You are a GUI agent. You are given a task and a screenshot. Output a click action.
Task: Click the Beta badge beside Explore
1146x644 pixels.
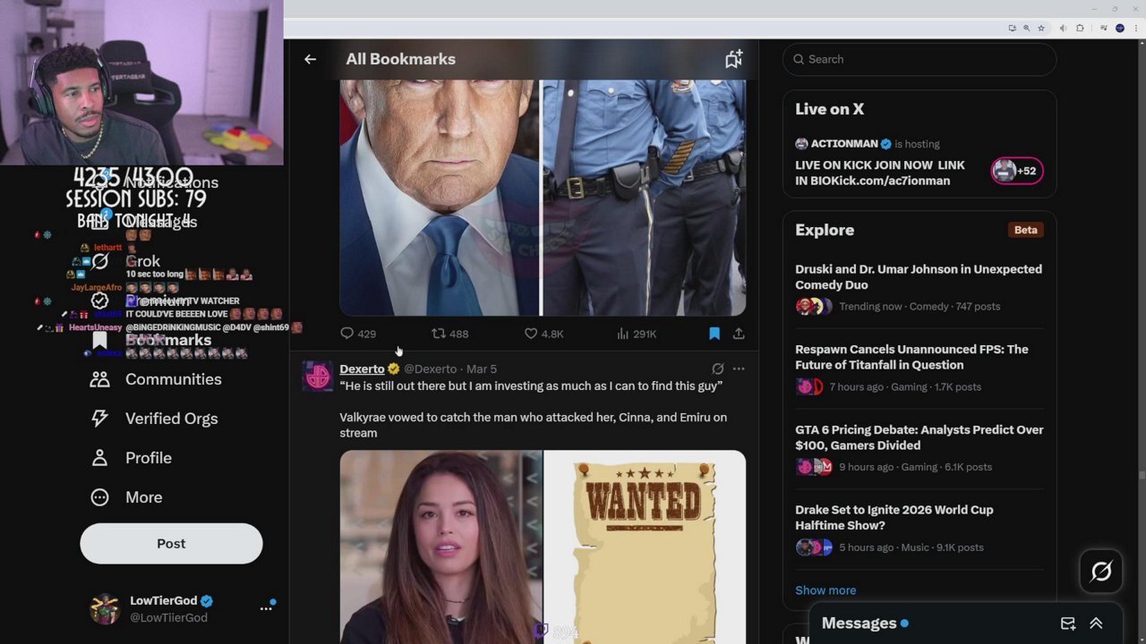click(1025, 230)
